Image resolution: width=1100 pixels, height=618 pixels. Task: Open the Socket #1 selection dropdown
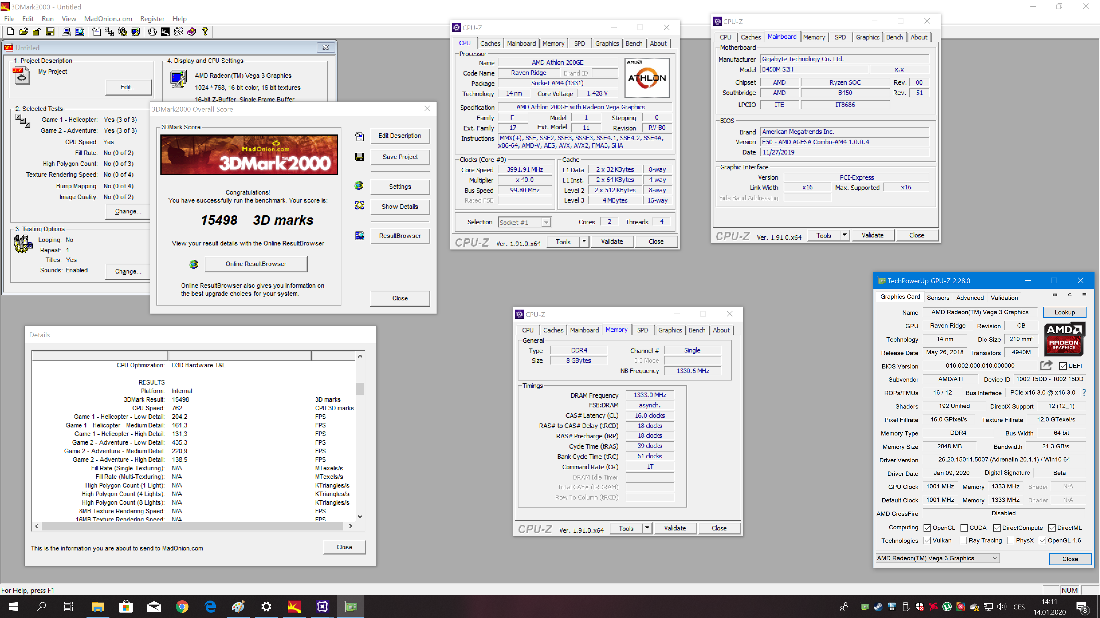(525, 222)
